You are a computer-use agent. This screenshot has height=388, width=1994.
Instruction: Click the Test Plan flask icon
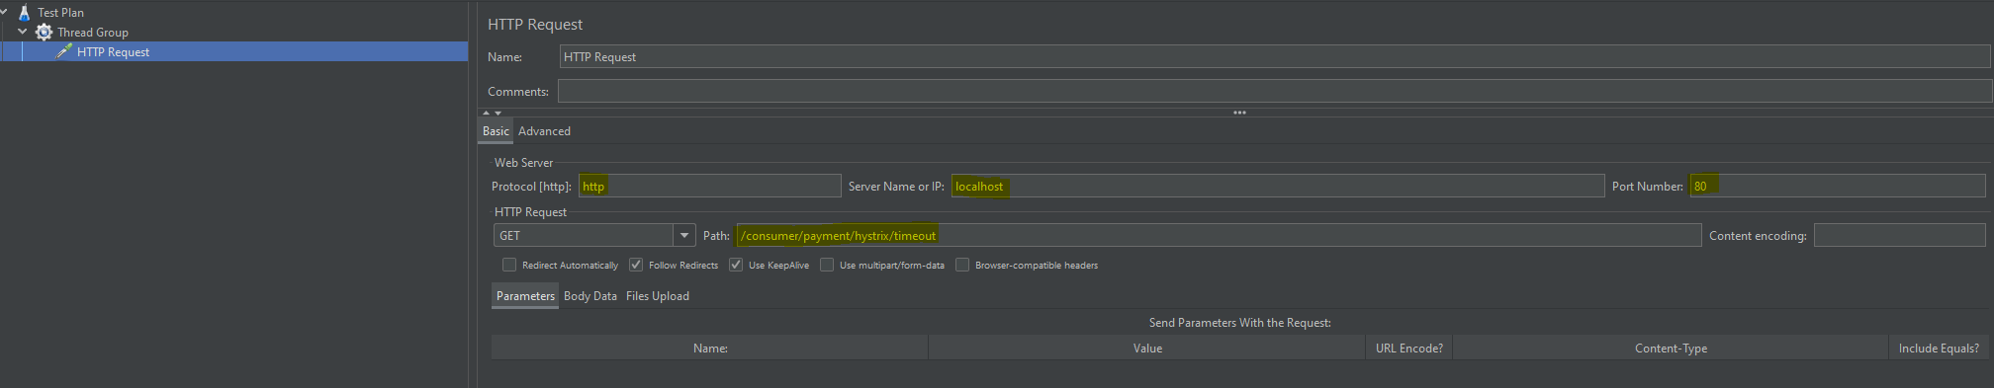pyautogui.click(x=25, y=13)
